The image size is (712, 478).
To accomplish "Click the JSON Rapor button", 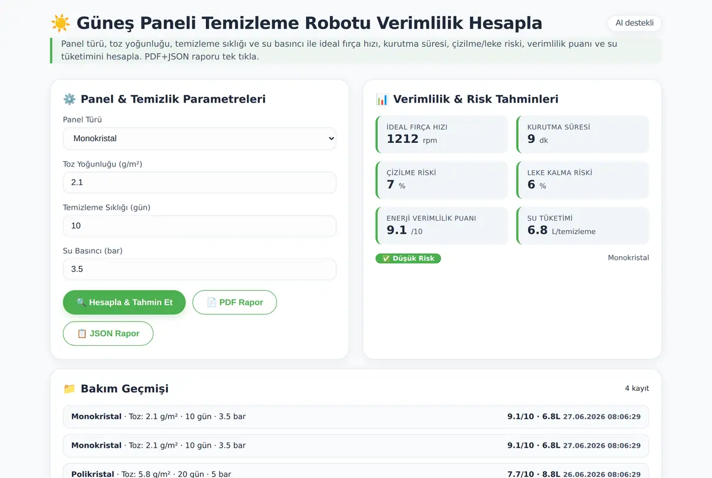I will (108, 333).
